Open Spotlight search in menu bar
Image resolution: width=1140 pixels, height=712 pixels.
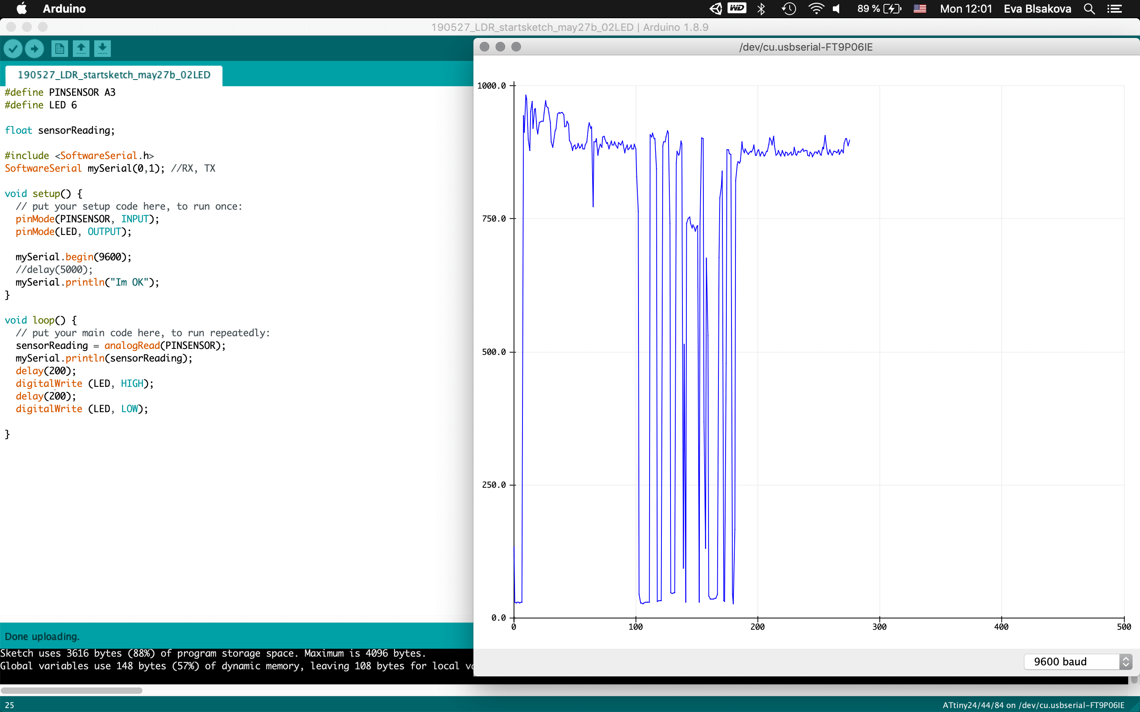1089,9
